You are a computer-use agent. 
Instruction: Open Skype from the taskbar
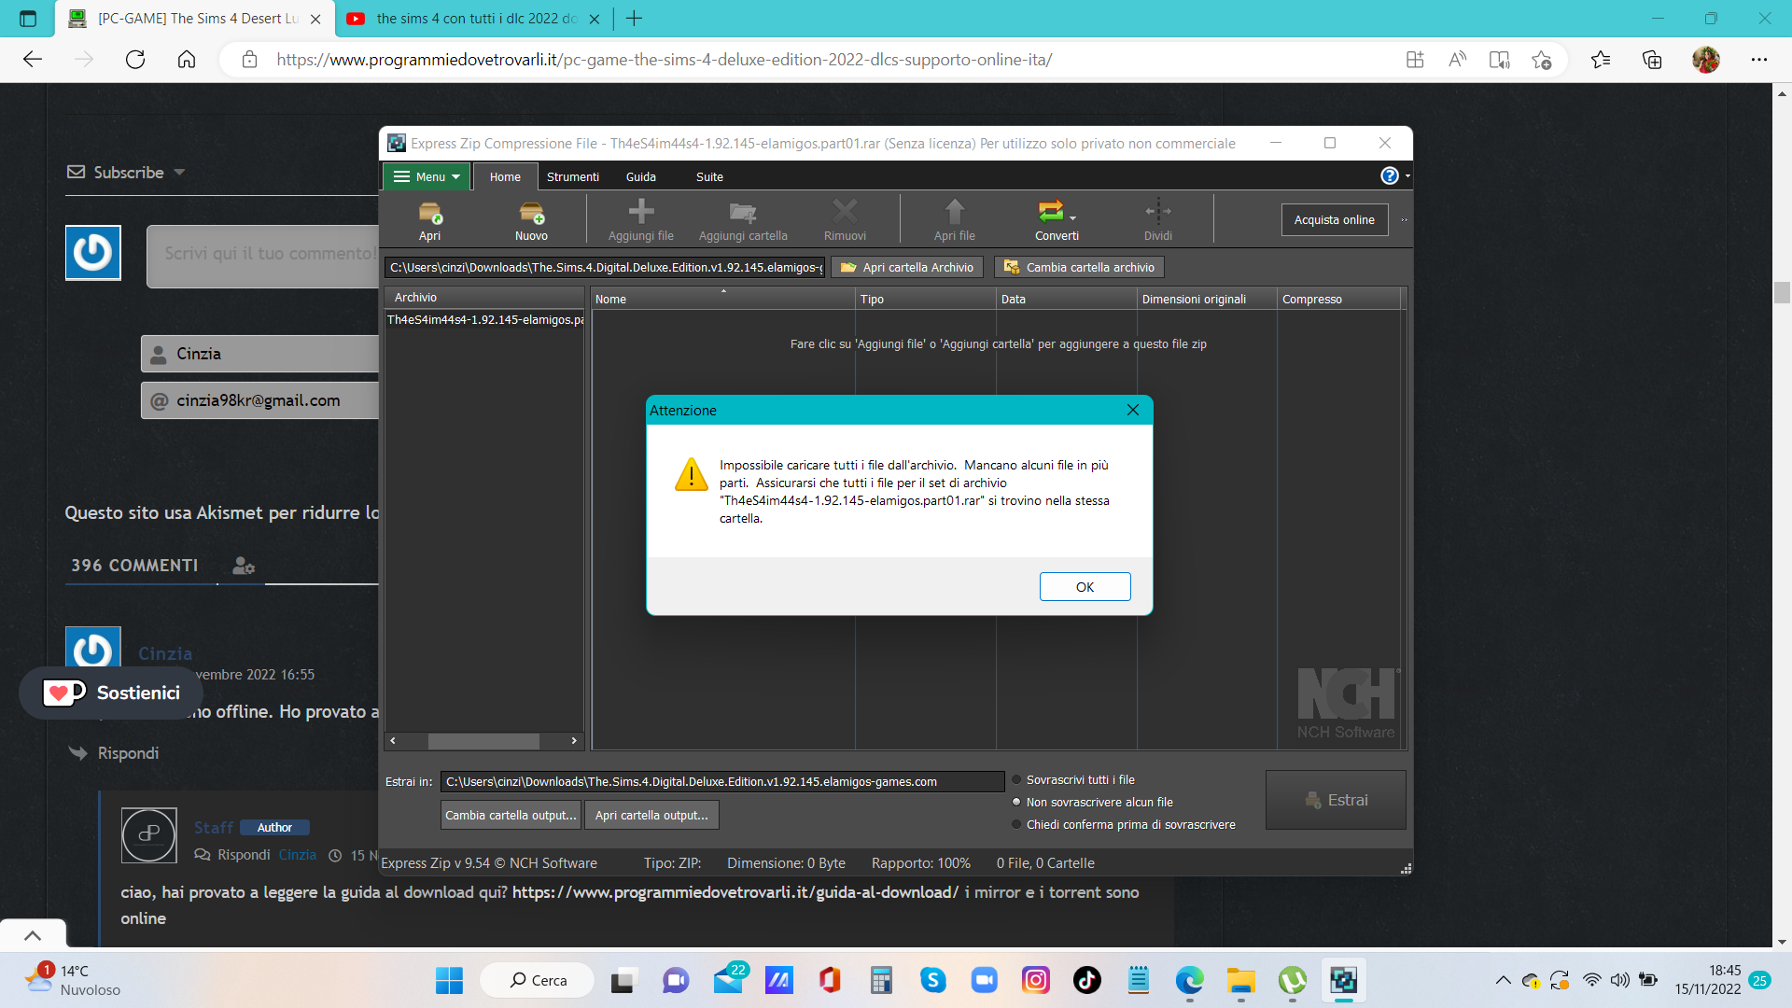[x=932, y=980]
